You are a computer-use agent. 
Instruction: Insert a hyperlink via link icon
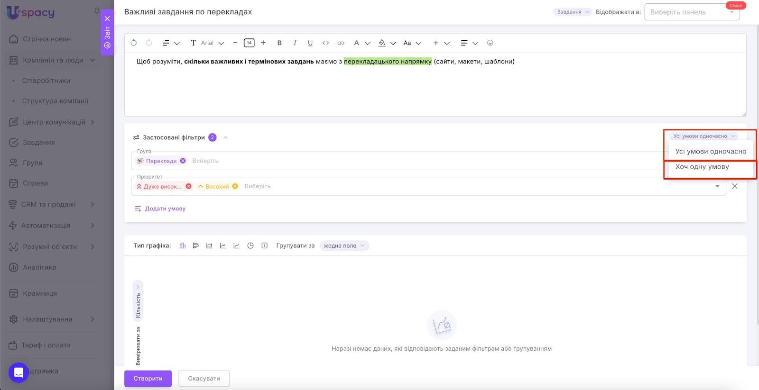pyautogui.click(x=341, y=43)
